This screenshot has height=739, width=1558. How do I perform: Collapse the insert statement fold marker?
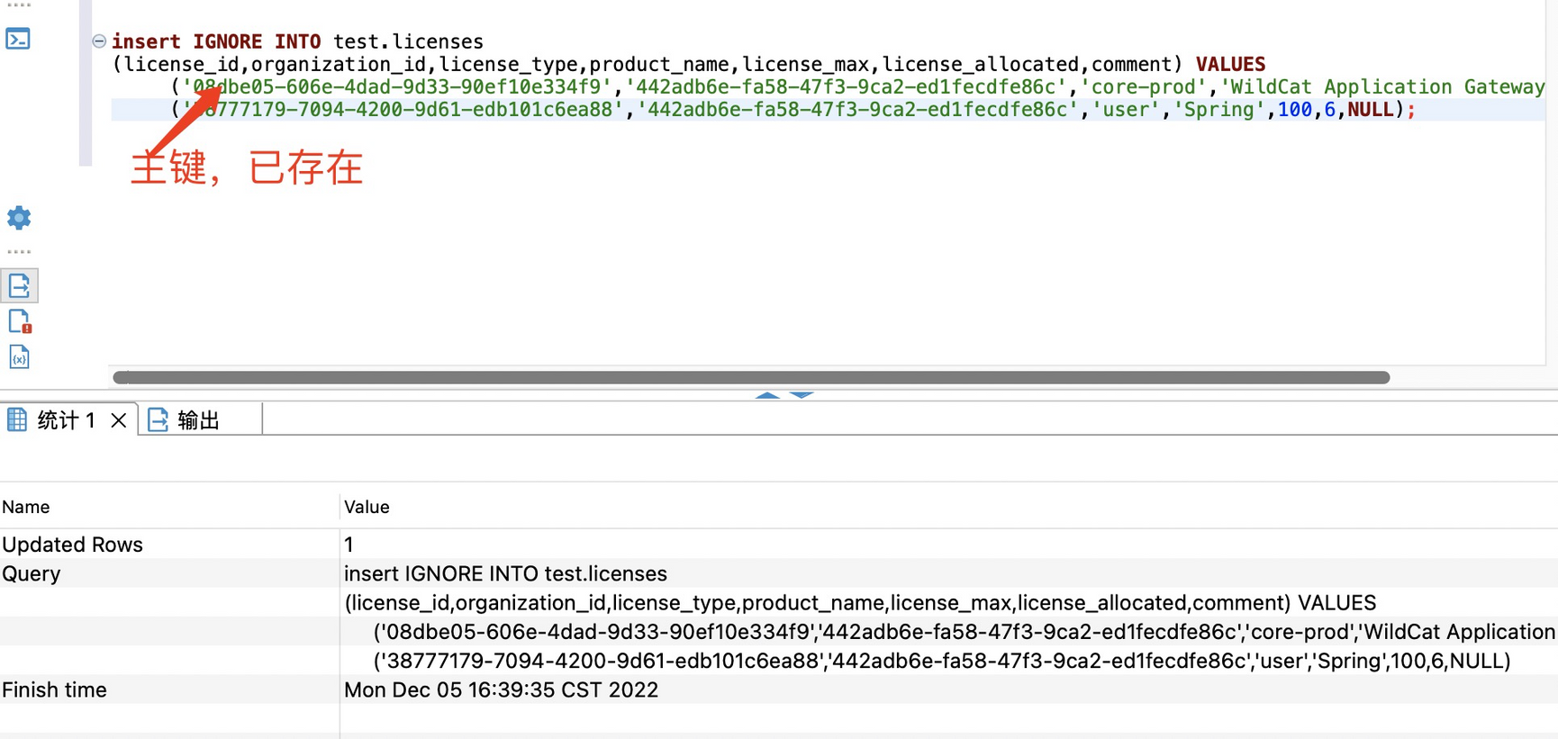click(x=99, y=41)
